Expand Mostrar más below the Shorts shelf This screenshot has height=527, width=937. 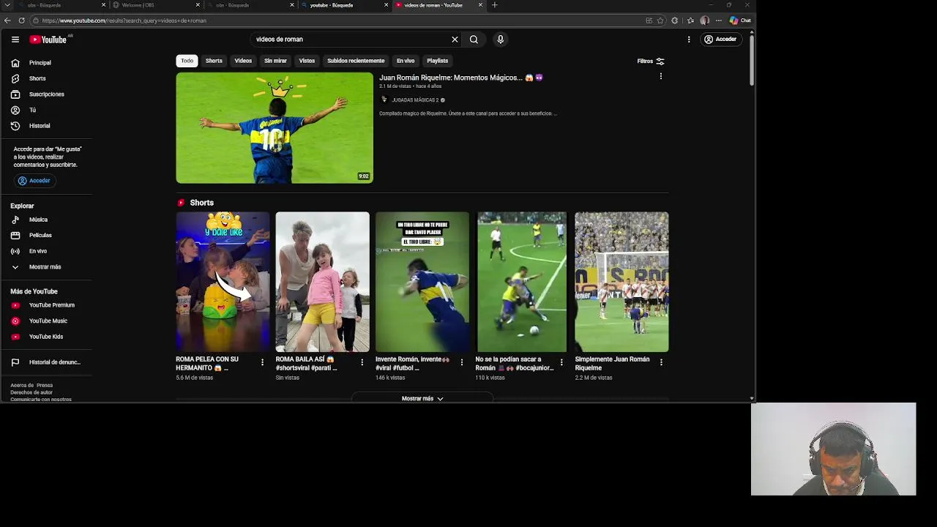422,399
